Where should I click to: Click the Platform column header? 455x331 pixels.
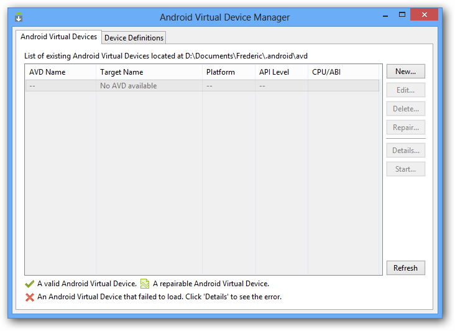[228, 72]
